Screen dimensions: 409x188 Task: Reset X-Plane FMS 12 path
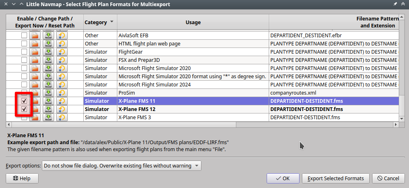coord(62,109)
